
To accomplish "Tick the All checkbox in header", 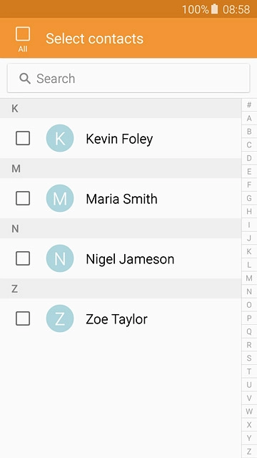I will pos(23,34).
